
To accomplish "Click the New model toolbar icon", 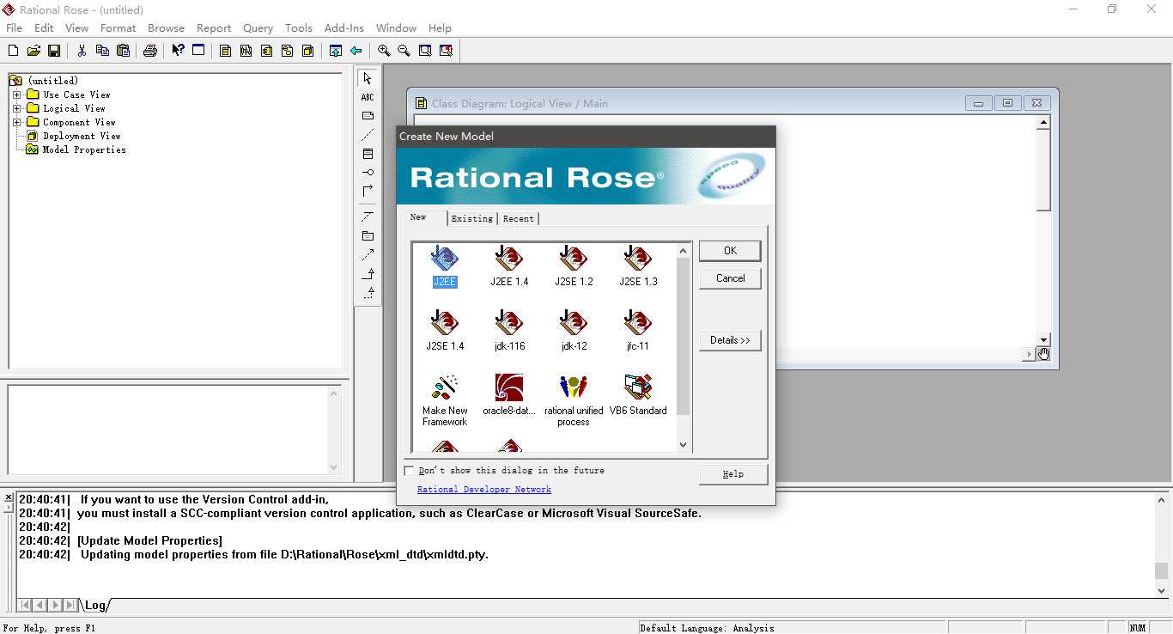I will pyautogui.click(x=13, y=51).
